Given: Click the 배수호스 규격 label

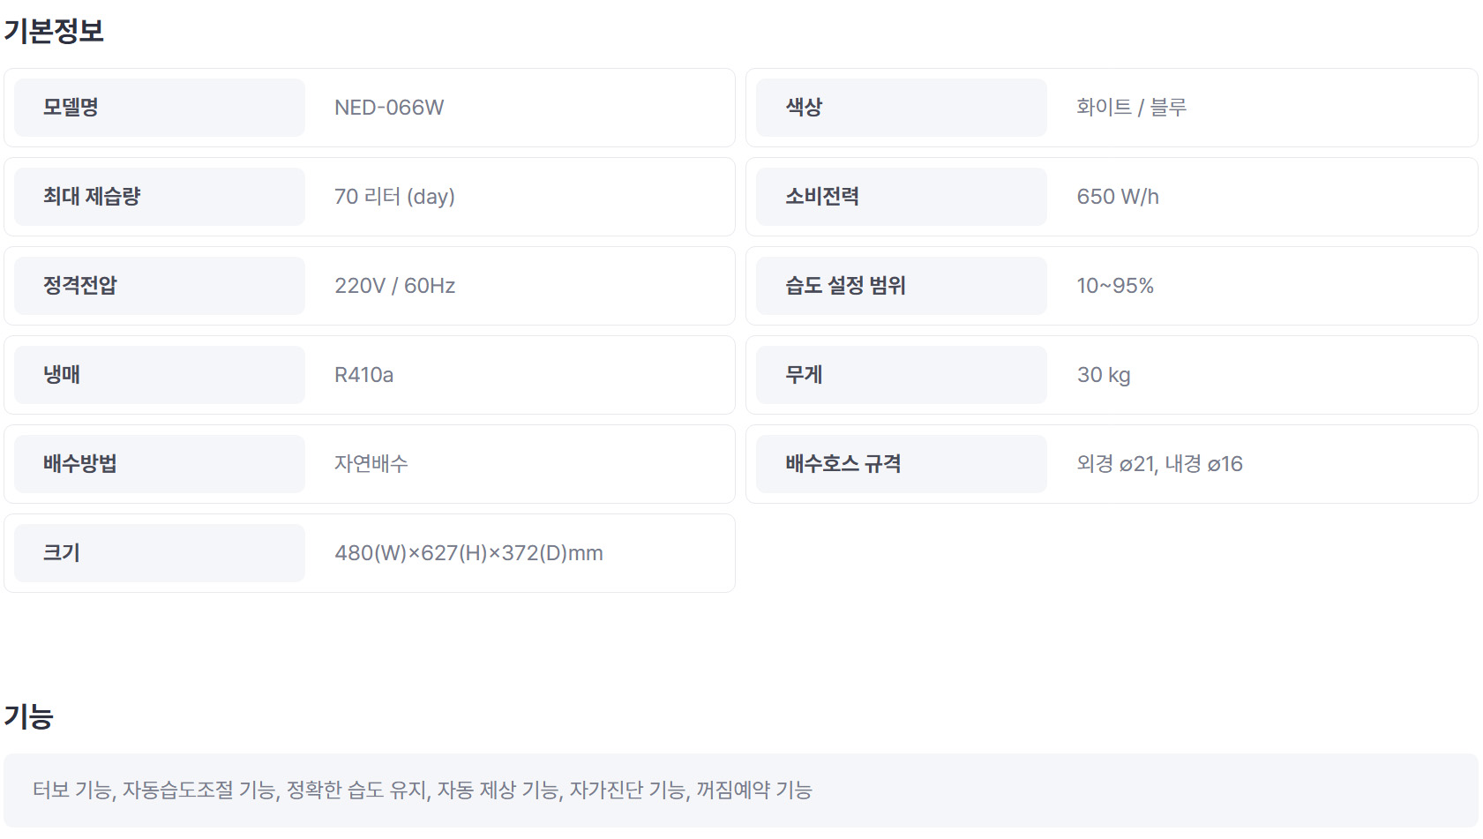Looking at the screenshot, I should 843,464.
